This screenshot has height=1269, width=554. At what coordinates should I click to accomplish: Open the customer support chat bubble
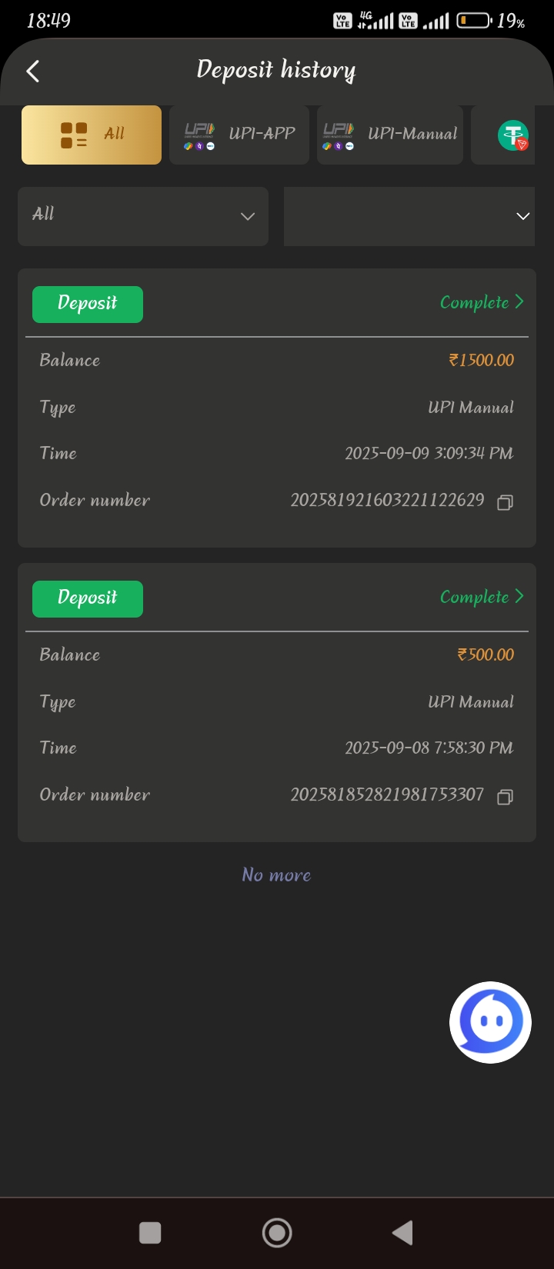490,1022
